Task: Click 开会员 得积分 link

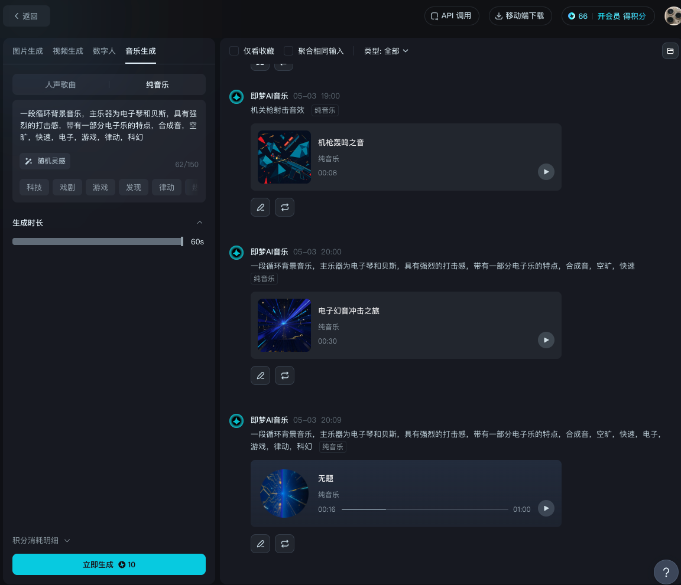Action: point(621,16)
